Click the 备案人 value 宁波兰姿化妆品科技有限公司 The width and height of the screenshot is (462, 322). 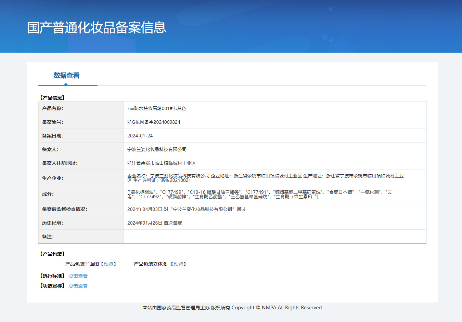157,149
